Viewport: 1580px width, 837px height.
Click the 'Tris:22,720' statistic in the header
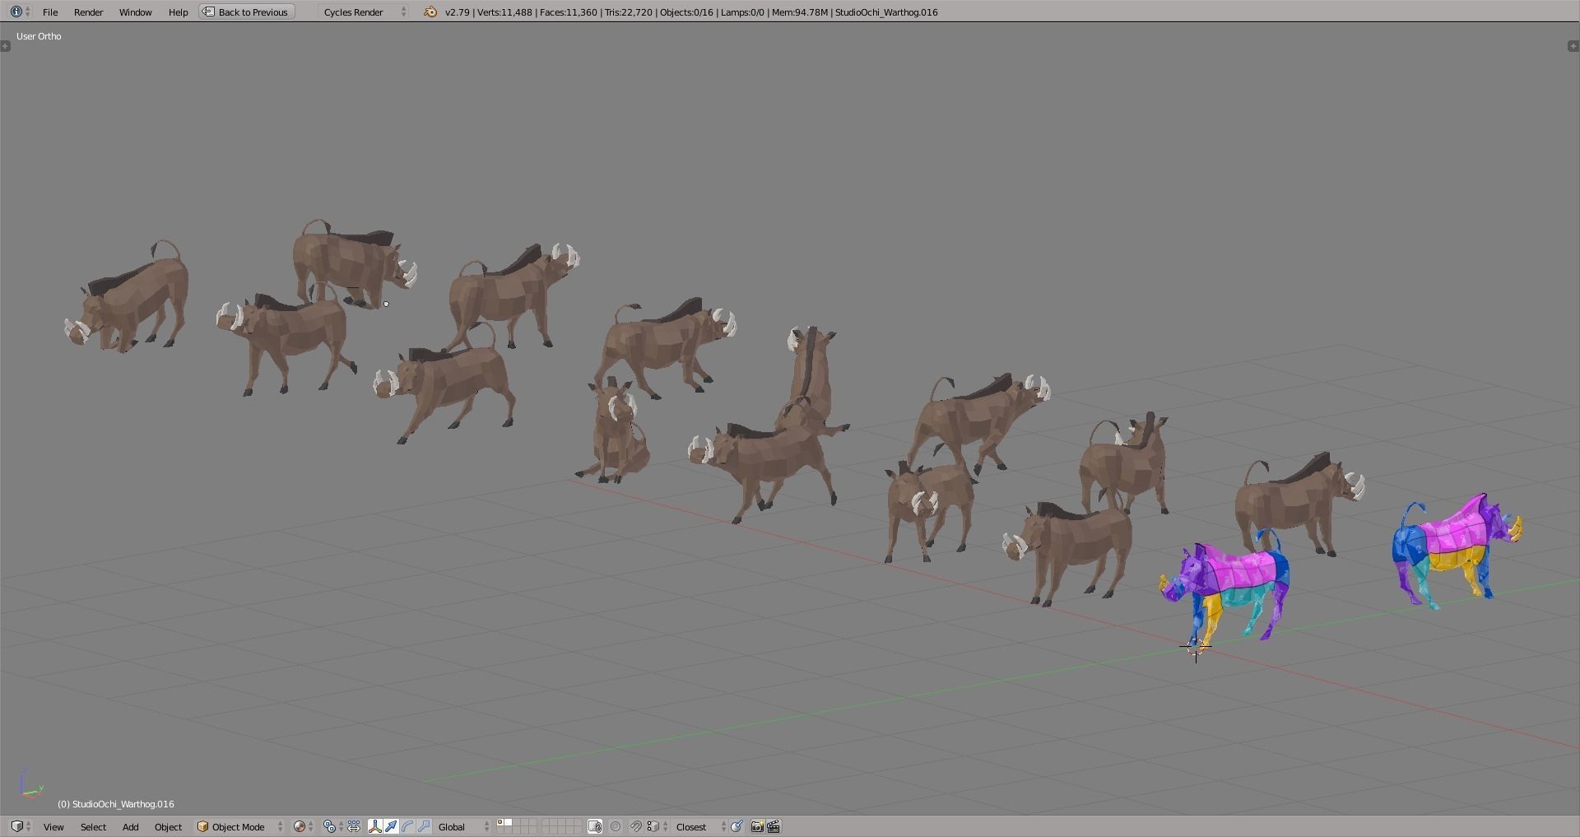630,12
